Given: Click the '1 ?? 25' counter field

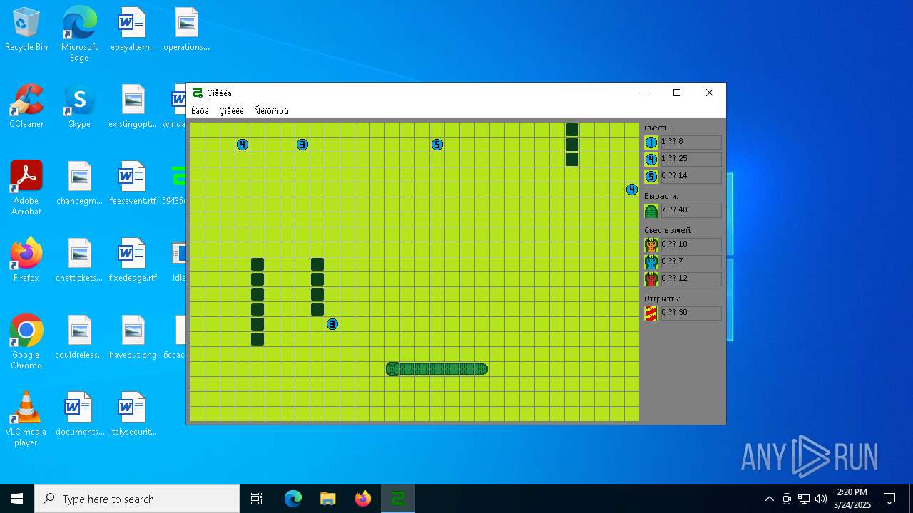Looking at the screenshot, I should click(x=690, y=160).
